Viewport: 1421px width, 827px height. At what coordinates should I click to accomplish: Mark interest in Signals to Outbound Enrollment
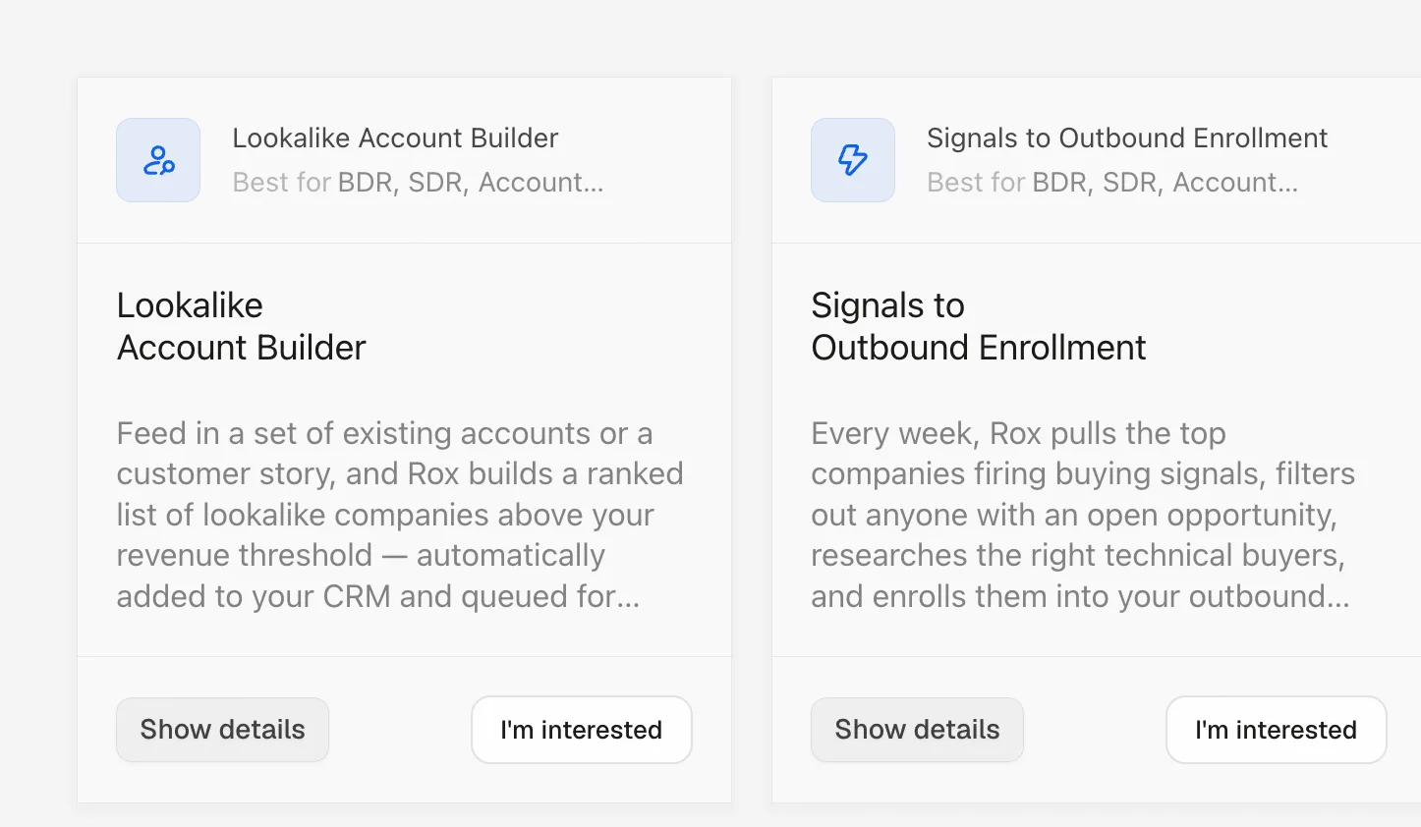(1276, 730)
